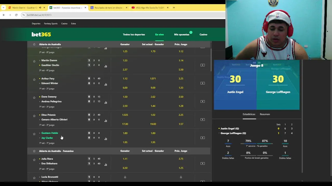
Task: Bet on Ena Shibahara next game at 1.25
Action: [x=181, y=168]
